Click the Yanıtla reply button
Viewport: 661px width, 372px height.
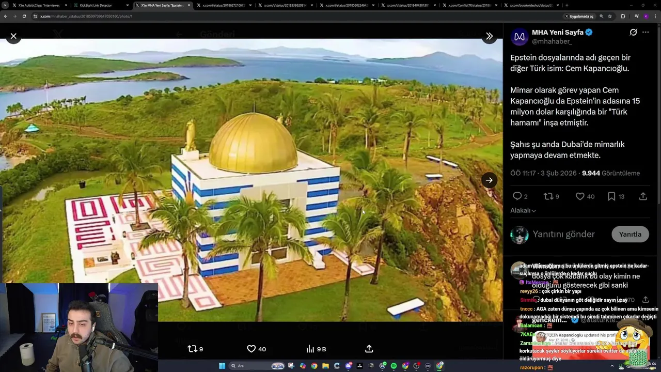tap(630, 234)
